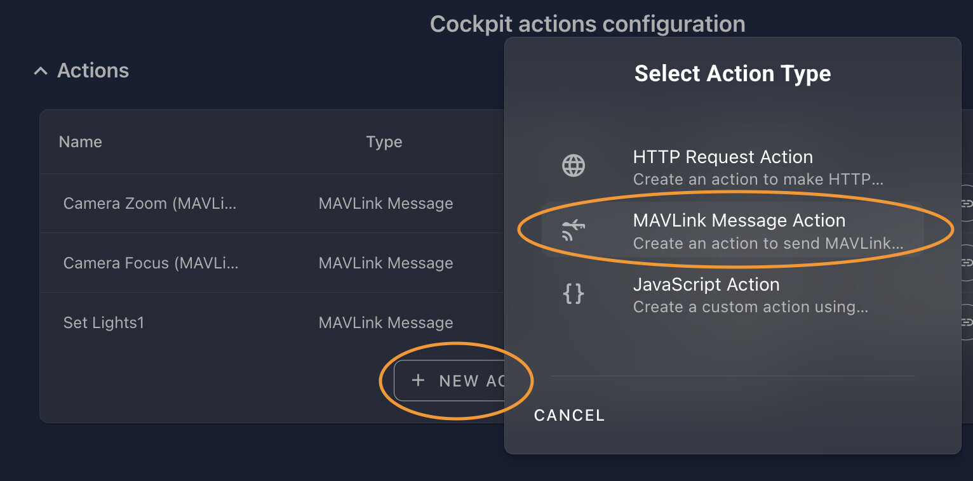Select the Camera Zoom (MAVLink) row name

click(150, 204)
